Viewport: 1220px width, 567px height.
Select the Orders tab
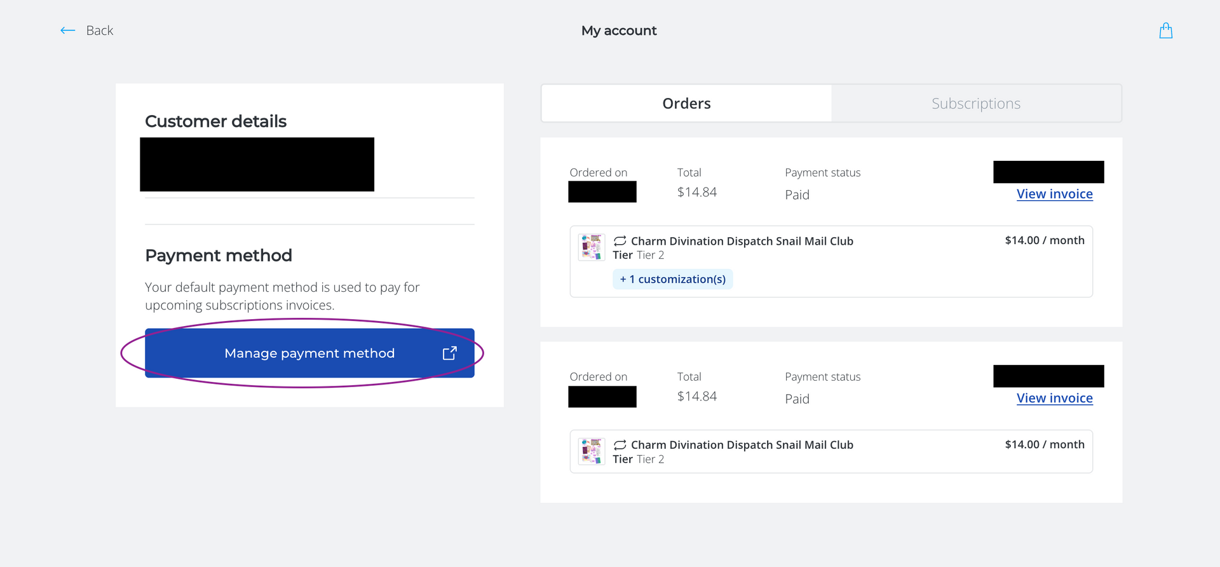point(686,104)
